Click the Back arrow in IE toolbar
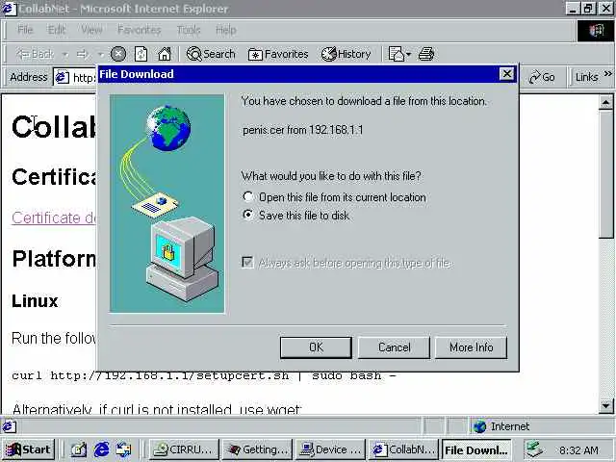Image resolution: width=616 pixels, height=462 pixels. pos(35,54)
